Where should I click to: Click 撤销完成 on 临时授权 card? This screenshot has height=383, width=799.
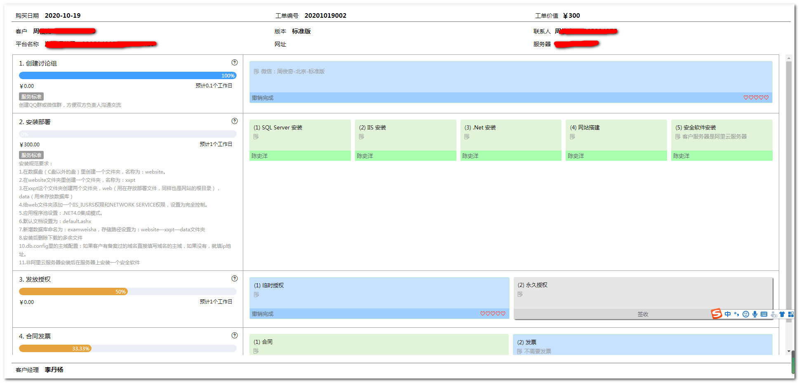pos(263,314)
